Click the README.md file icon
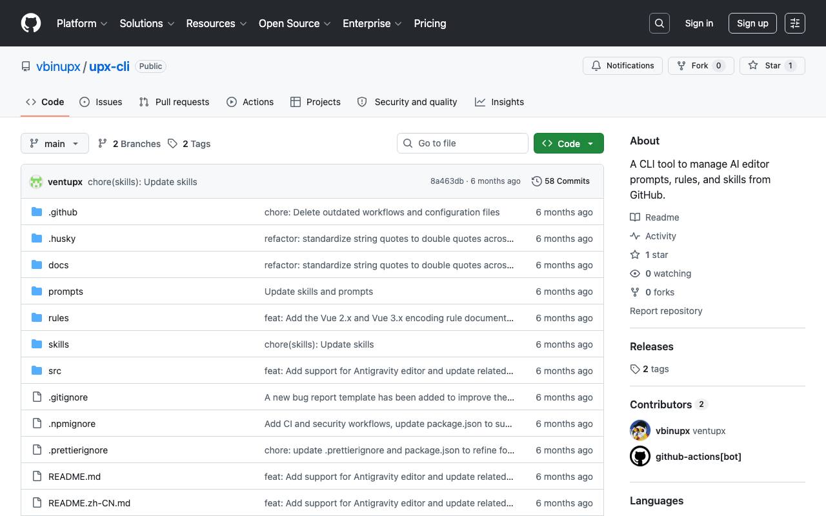826x516 pixels. coord(37,477)
